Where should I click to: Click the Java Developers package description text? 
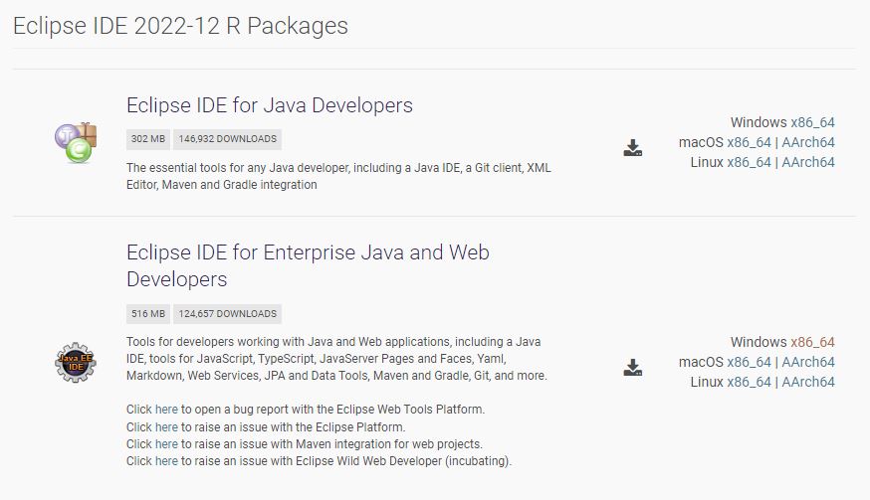338,176
